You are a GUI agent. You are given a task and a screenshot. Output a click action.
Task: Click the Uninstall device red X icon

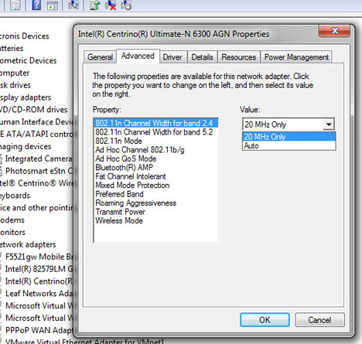(111, 5)
